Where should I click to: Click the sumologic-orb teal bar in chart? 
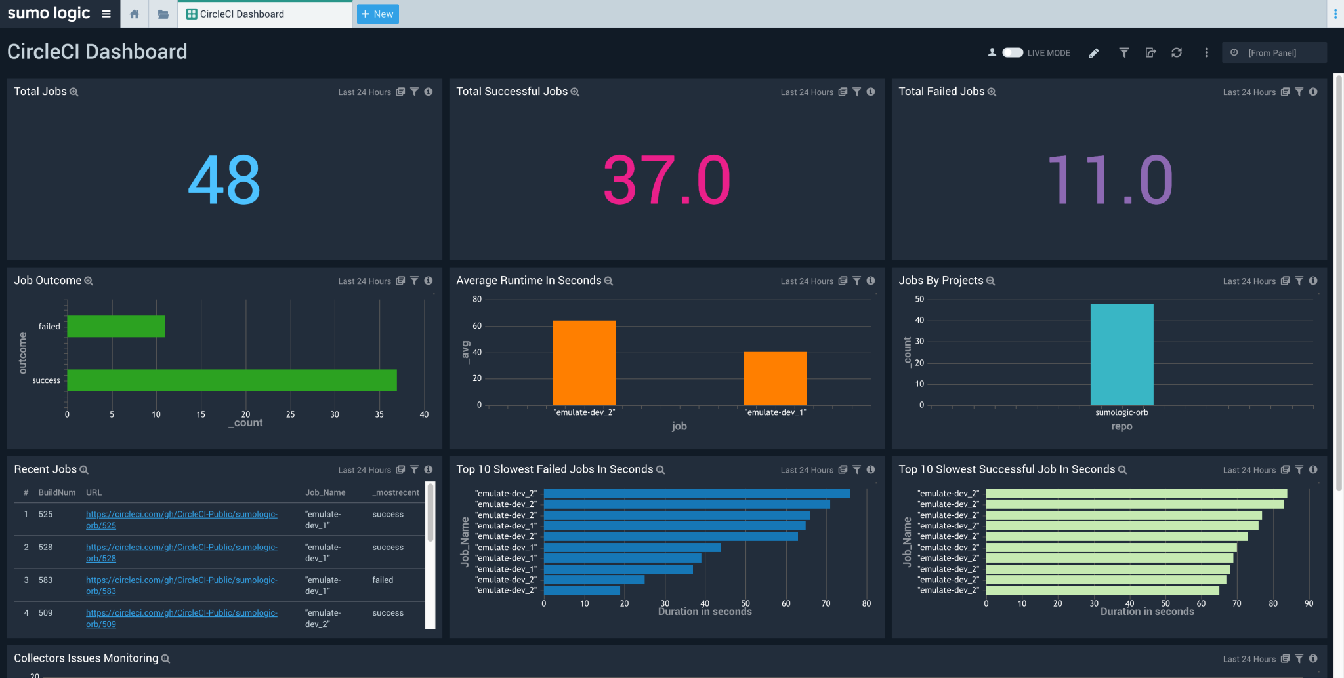tap(1122, 354)
